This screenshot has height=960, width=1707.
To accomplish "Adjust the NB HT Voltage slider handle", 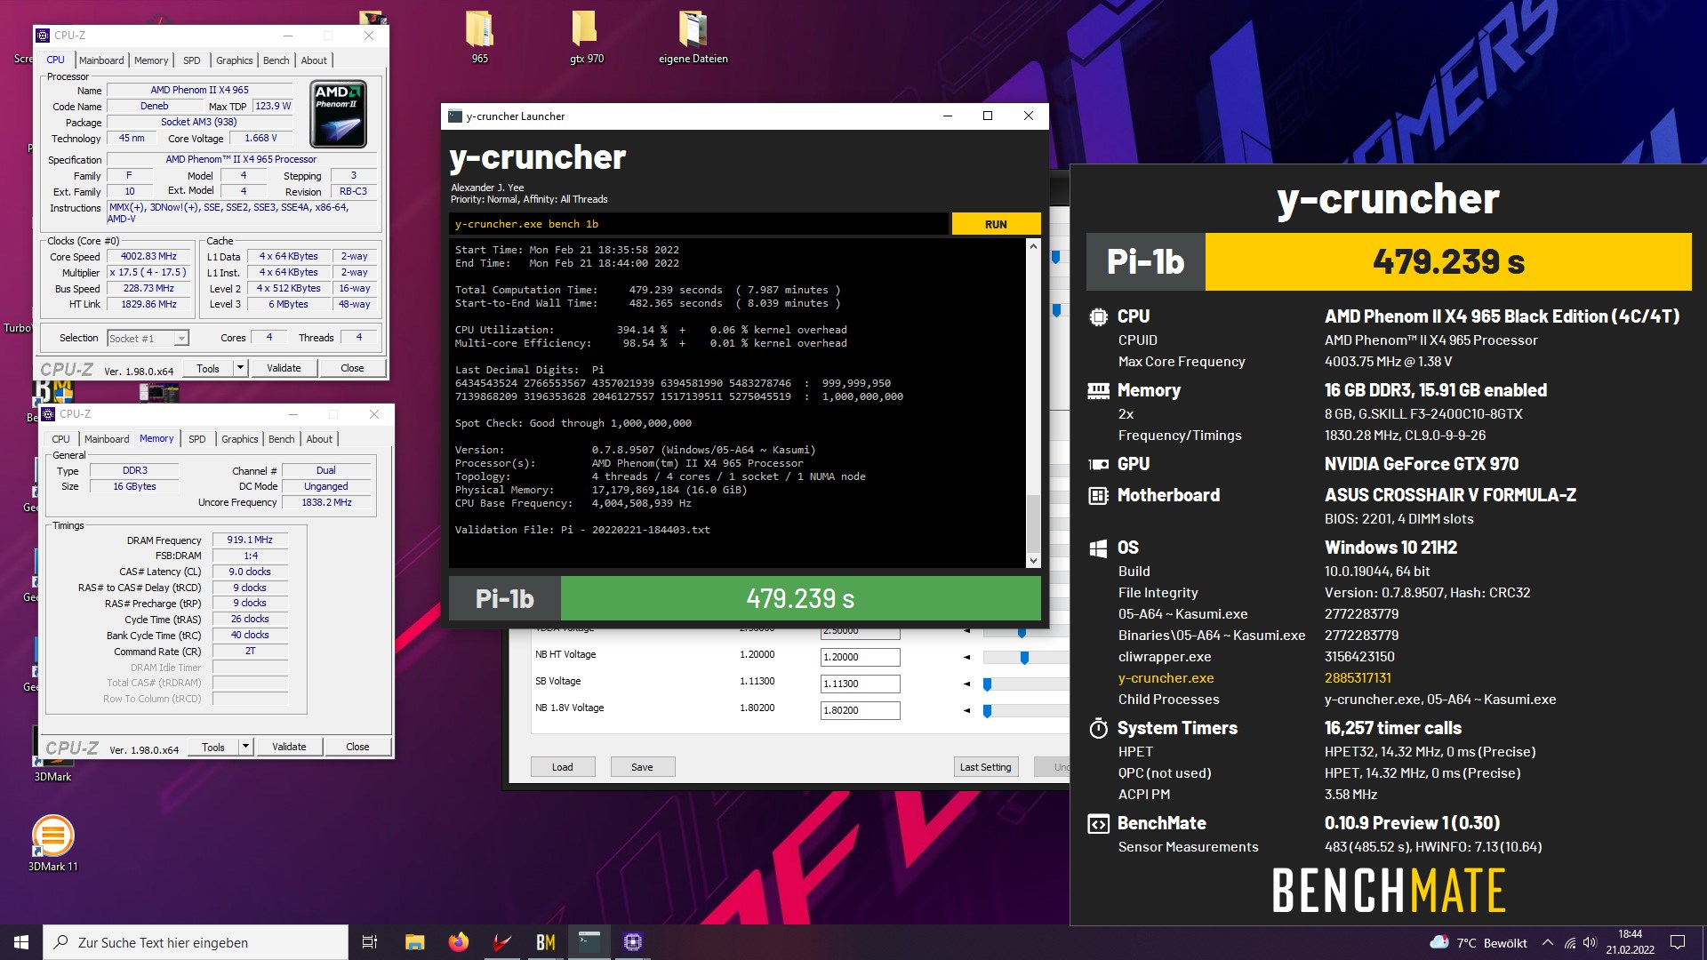I will click(1024, 658).
